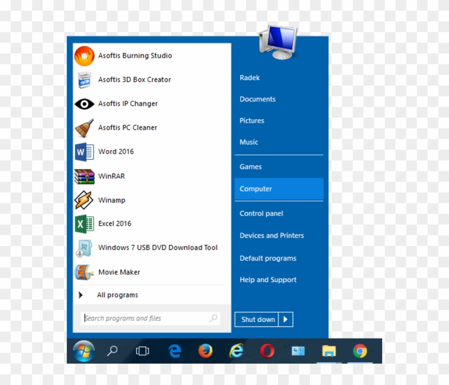Launch the Winamp lightning bolt icon
449x385 pixels.
(83, 200)
